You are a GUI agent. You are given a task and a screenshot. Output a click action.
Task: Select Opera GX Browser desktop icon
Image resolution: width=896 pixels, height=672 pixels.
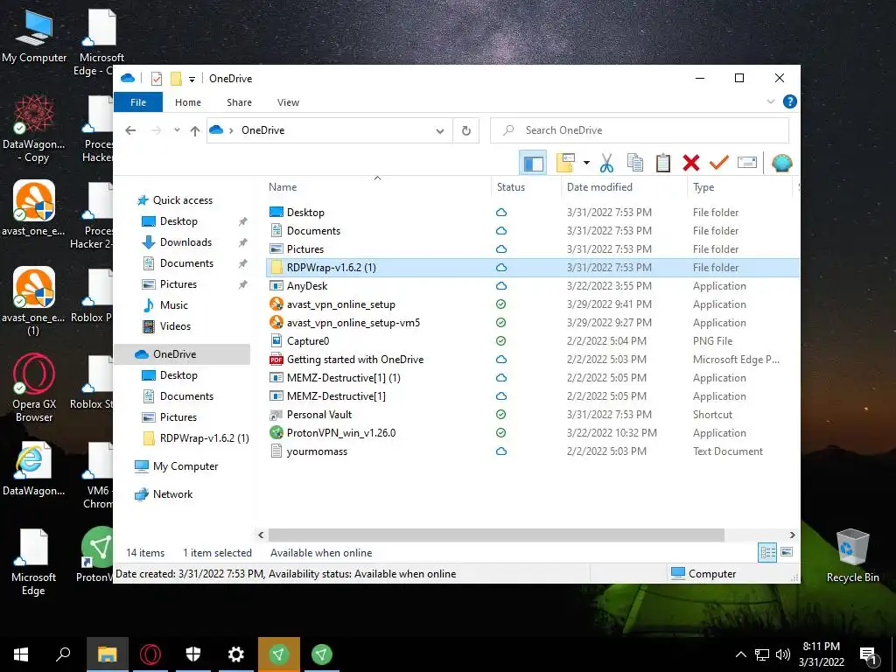pyautogui.click(x=34, y=388)
